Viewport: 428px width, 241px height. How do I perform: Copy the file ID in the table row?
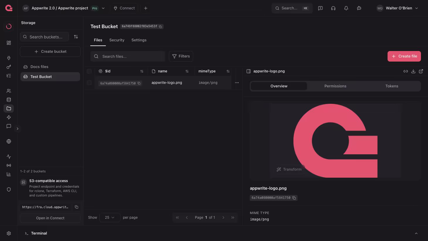coord(139,83)
